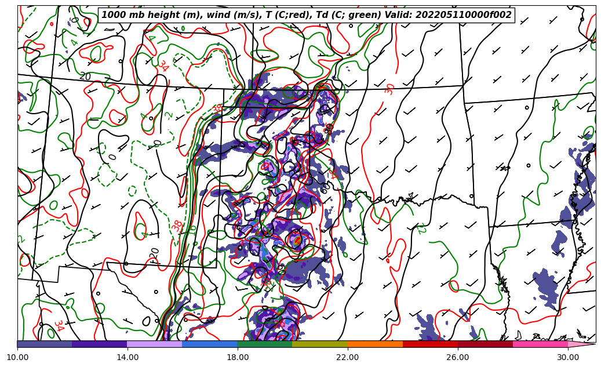601x367 pixels.
Task: Click the red 30 temperature contour label
Action: pos(389,89)
